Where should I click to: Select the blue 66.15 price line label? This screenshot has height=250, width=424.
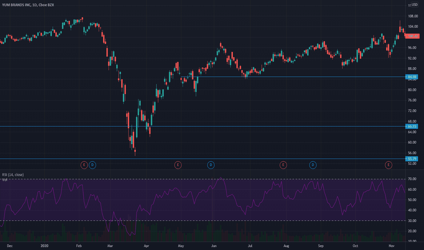(x=412, y=126)
